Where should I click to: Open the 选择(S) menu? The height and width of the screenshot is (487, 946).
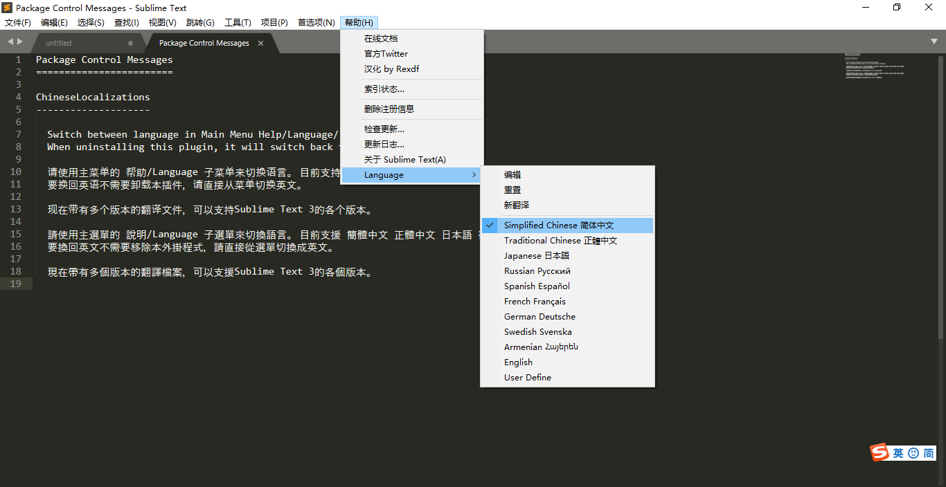point(91,23)
